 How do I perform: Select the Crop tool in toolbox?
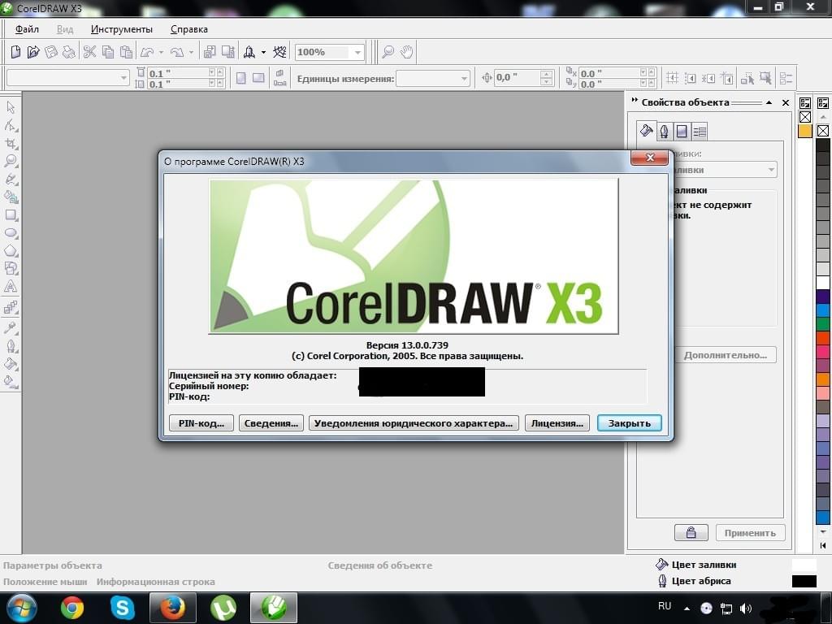click(11, 143)
